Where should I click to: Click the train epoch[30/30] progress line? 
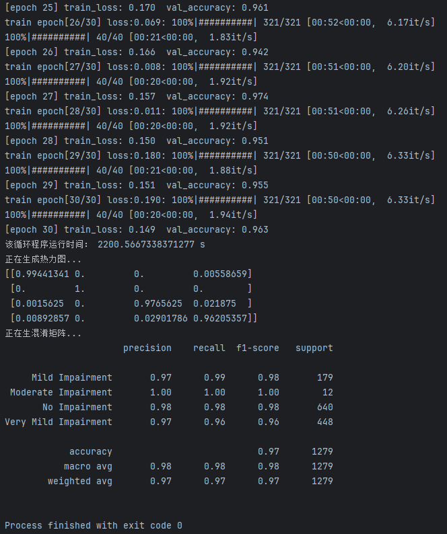(219, 200)
